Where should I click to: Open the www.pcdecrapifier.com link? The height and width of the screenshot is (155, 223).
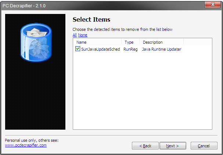coord(26,145)
